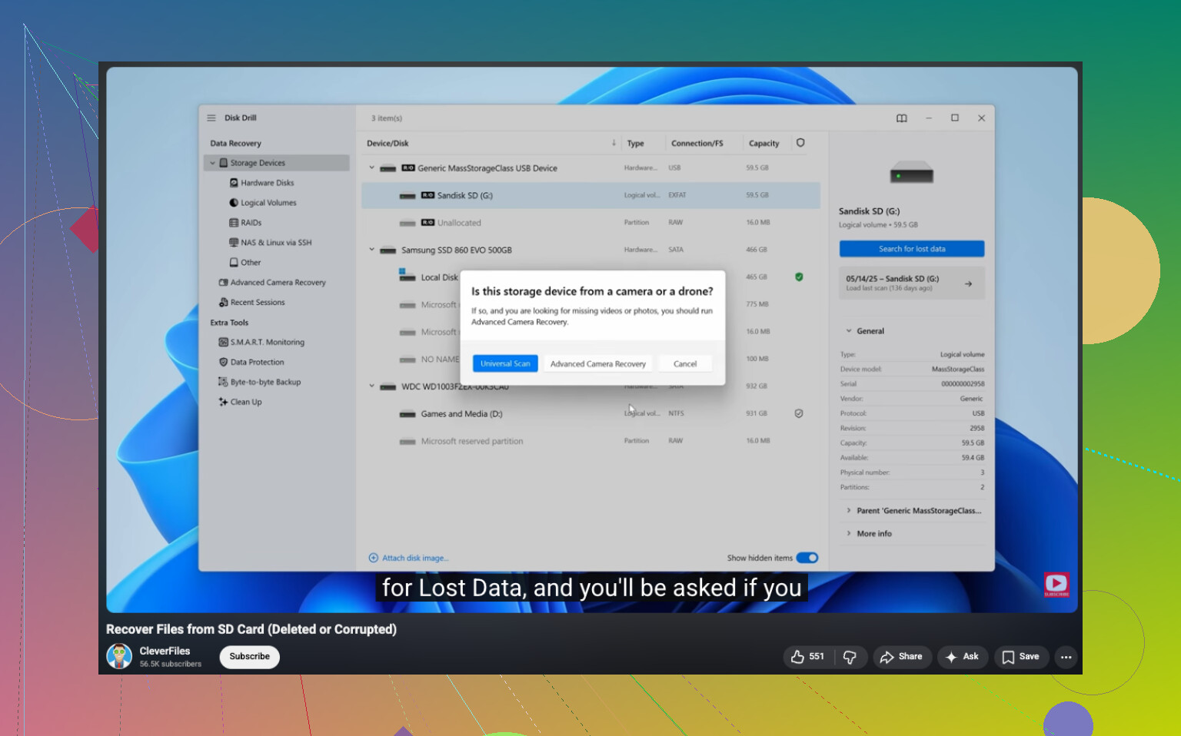This screenshot has width=1181, height=736.
Task: Click the protection shield column header icon
Action: coord(800,143)
